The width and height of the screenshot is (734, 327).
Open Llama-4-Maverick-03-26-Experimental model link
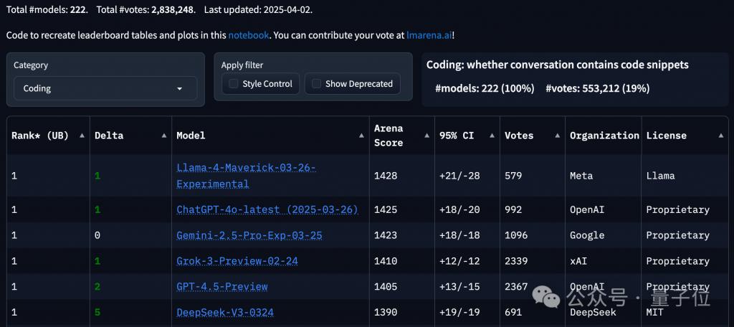(247, 176)
